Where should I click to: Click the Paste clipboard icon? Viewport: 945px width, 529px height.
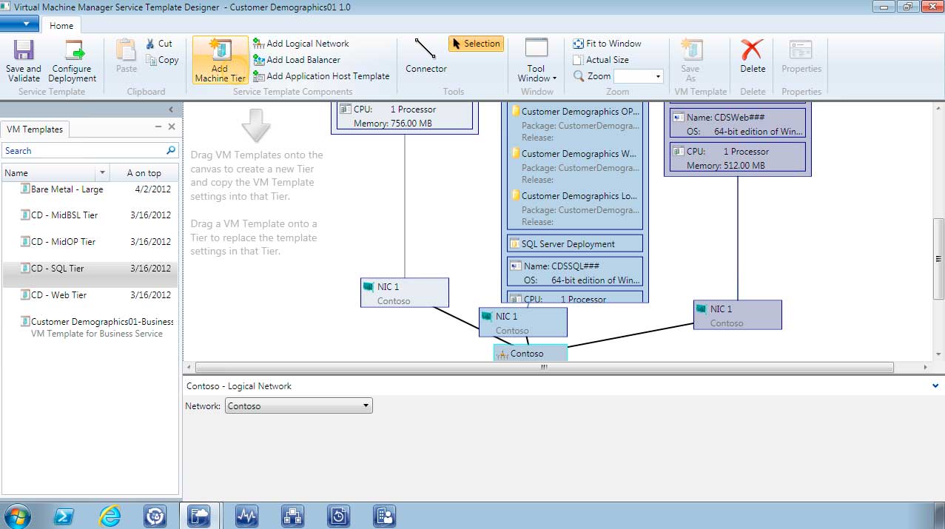click(127, 50)
